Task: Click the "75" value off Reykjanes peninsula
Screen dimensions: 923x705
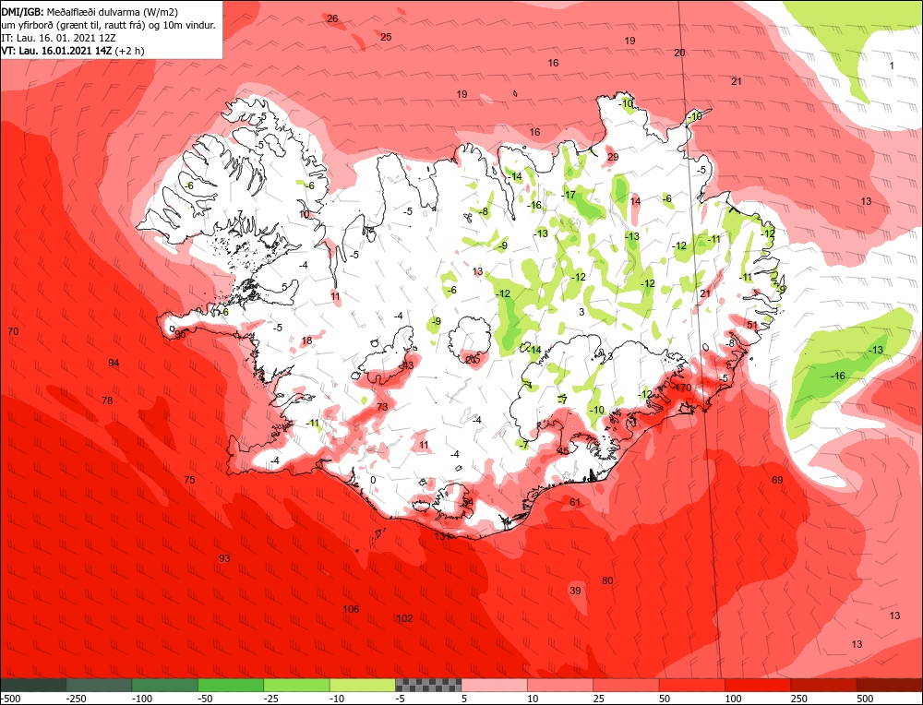Action: coord(189,480)
